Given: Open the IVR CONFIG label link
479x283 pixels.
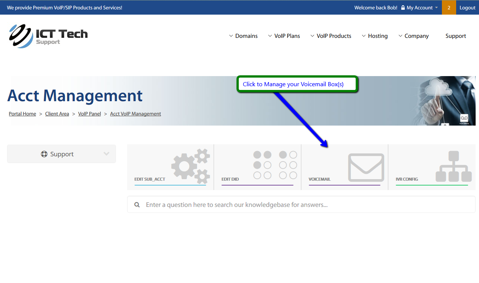Looking at the screenshot, I should [x=407, y=179].
